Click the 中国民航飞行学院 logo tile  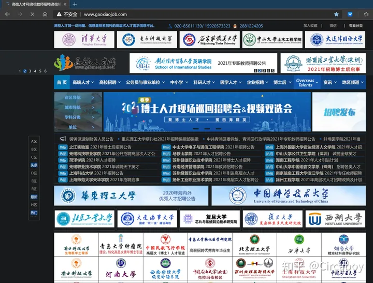(x=165, y=245)
